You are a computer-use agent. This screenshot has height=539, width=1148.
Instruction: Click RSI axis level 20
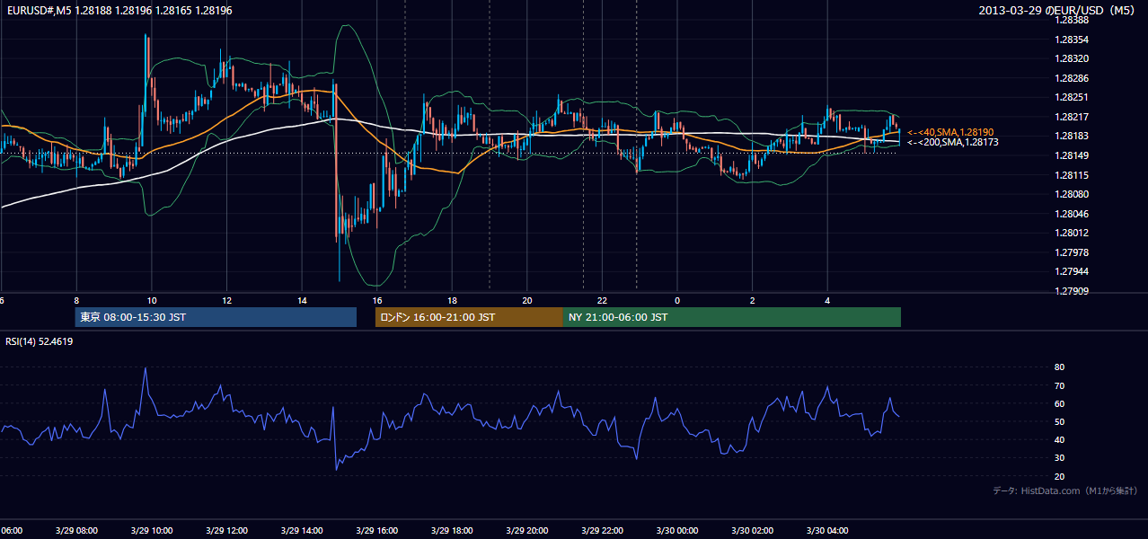click(1060, 476)
